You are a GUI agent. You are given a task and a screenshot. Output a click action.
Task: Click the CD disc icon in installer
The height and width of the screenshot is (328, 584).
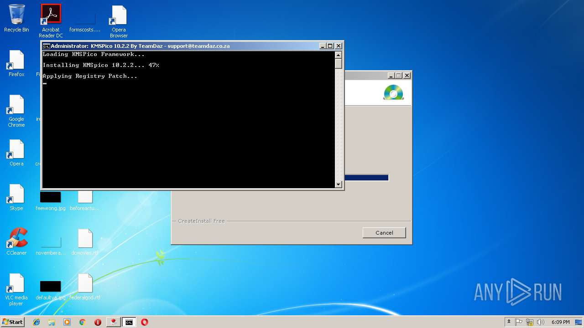tap(393, 92)
